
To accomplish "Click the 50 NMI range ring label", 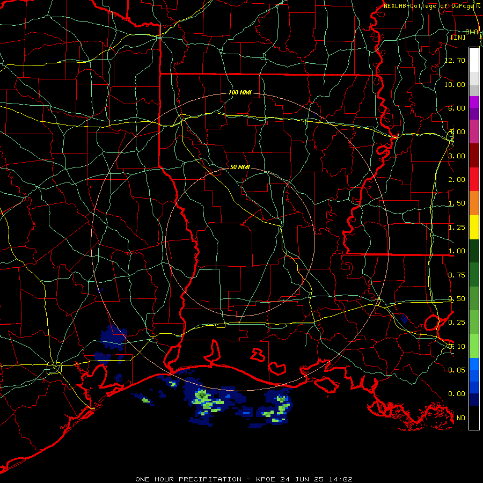I will (240, 167).
